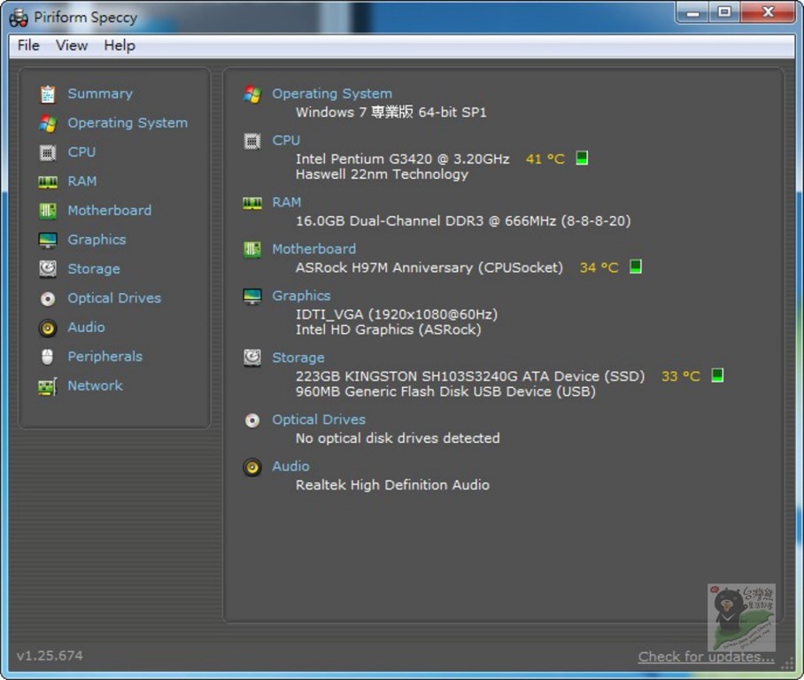Click the green CPU temperature indicator
804x680 pixels.
(x=582, y=158)
